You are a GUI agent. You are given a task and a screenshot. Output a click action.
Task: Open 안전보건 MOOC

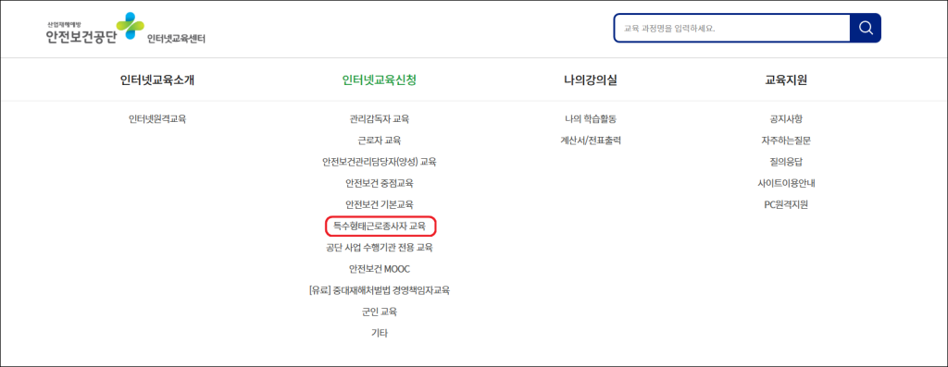coord(379,269)
